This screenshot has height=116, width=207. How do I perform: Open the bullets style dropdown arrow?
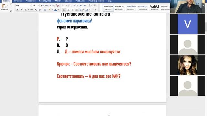66,5
